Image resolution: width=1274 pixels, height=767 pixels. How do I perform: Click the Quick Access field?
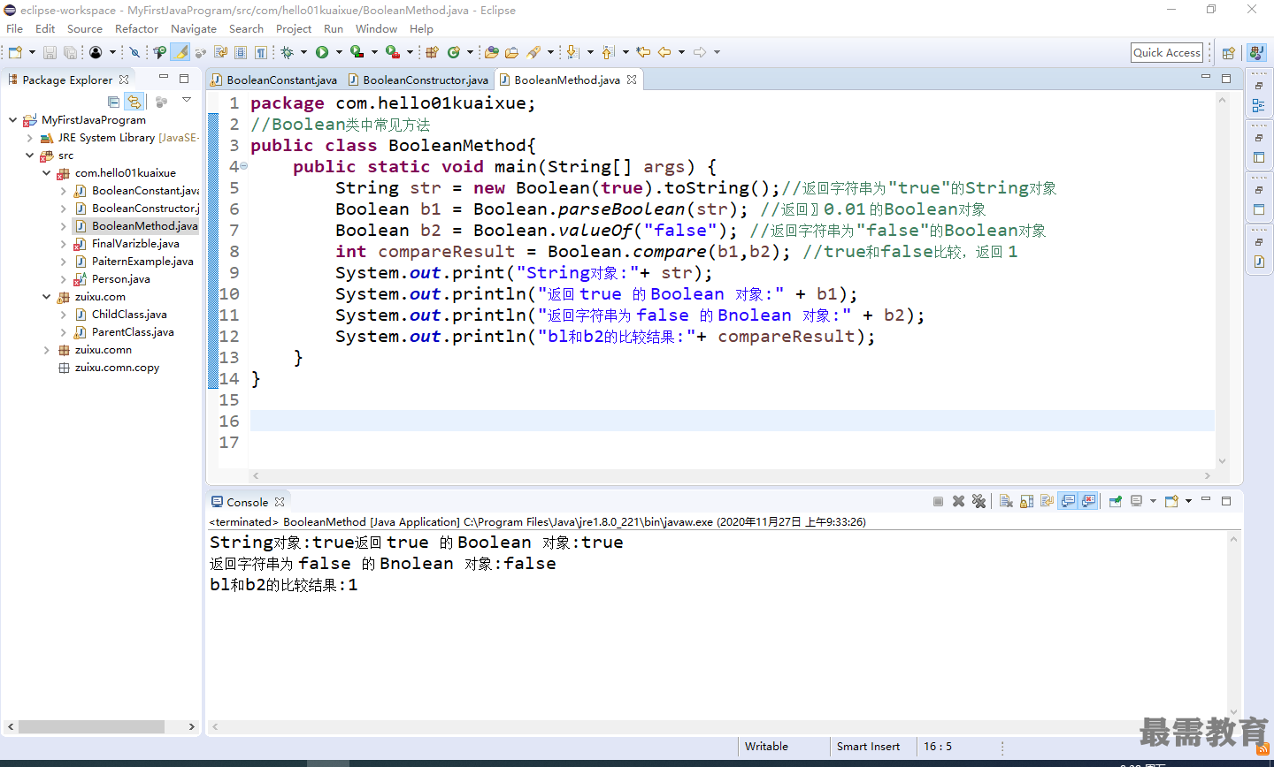pyautogui.click(x=1167, y=53)
